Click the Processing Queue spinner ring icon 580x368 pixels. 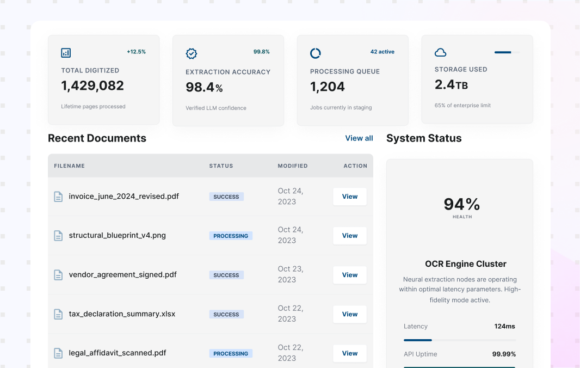[316, 53]
